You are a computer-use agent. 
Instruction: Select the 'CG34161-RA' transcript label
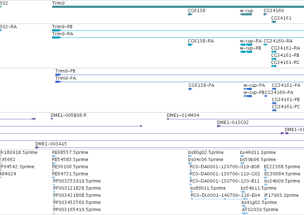[x=285, y=48]
